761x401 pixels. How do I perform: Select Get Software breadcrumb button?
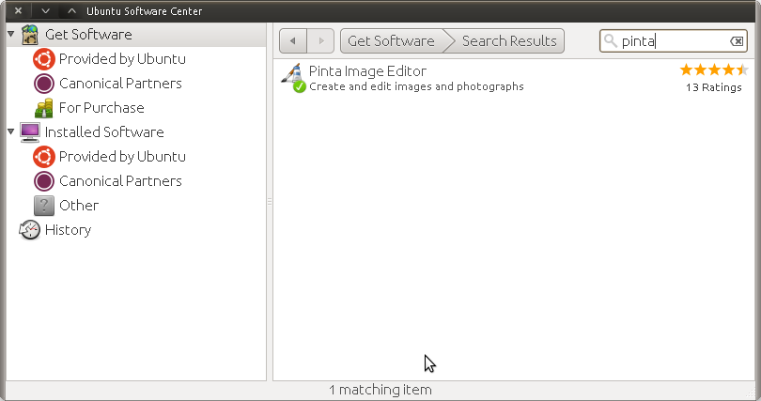[x=391, y=40]
